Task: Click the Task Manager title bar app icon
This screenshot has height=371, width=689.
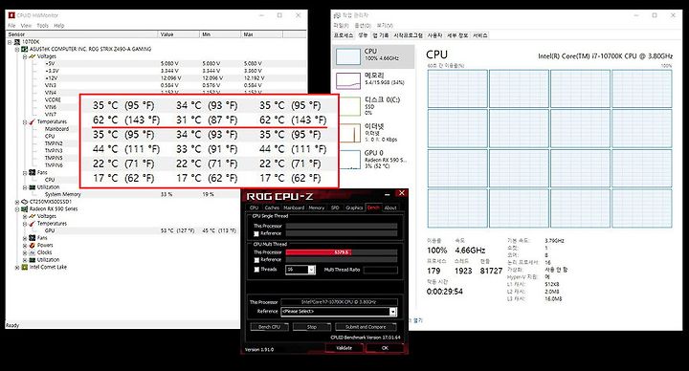Action: [x=337, y=15]
